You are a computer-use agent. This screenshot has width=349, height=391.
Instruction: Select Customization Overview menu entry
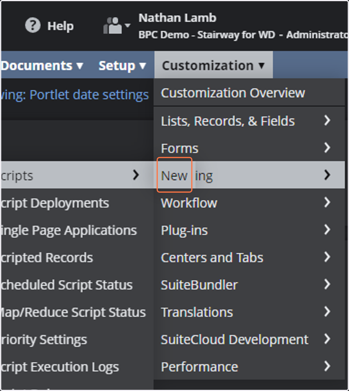tap(249, 93)
